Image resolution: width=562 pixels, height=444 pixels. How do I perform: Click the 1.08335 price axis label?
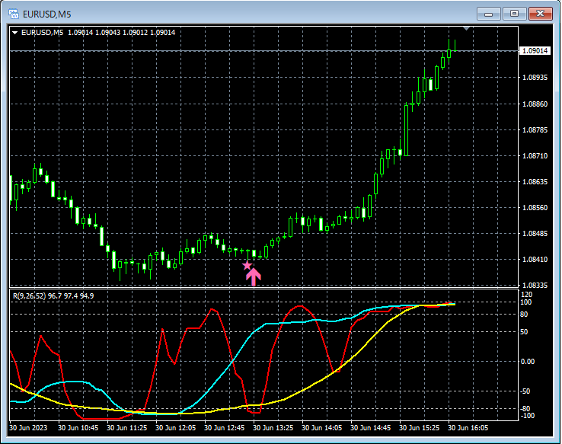pos(535,286)
